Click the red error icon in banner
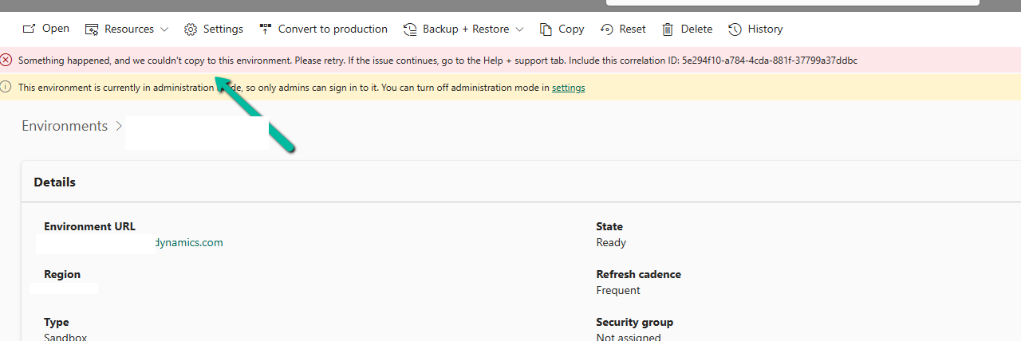 (6, 60)
